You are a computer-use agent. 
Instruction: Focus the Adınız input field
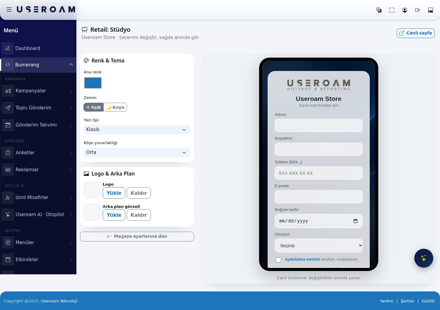tap(319, 126)
